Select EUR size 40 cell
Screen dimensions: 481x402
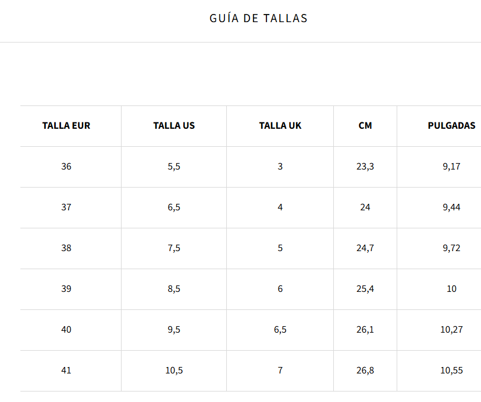[x=66, y=330]
